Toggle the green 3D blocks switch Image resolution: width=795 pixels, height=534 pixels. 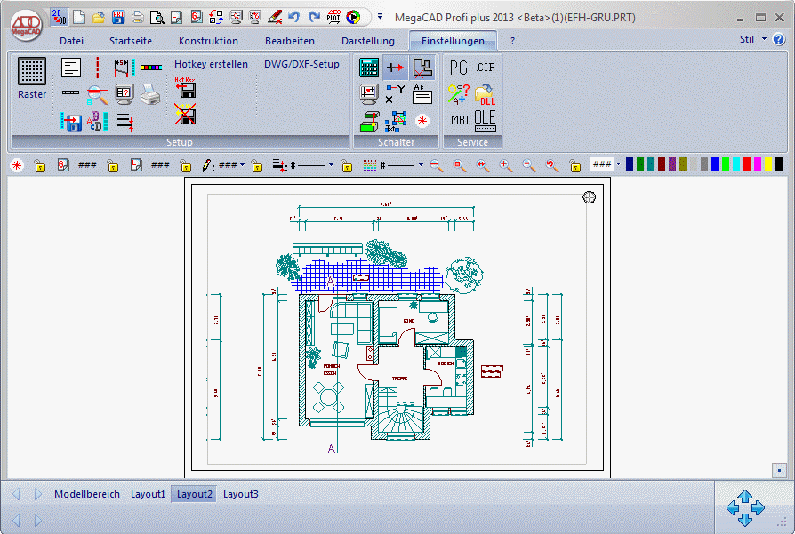coord(369,122)
